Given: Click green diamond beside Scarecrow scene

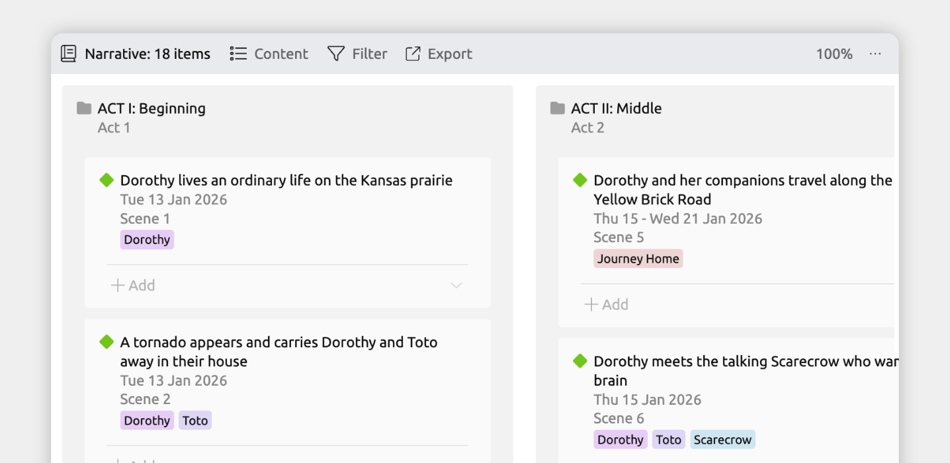Looking at the screenshot, I should [580, 360].
